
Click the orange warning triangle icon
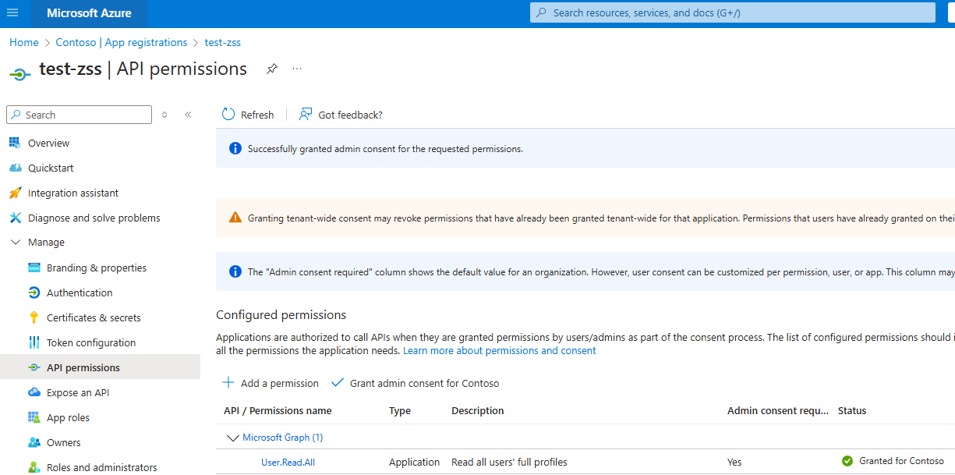[x=235, y=218]
